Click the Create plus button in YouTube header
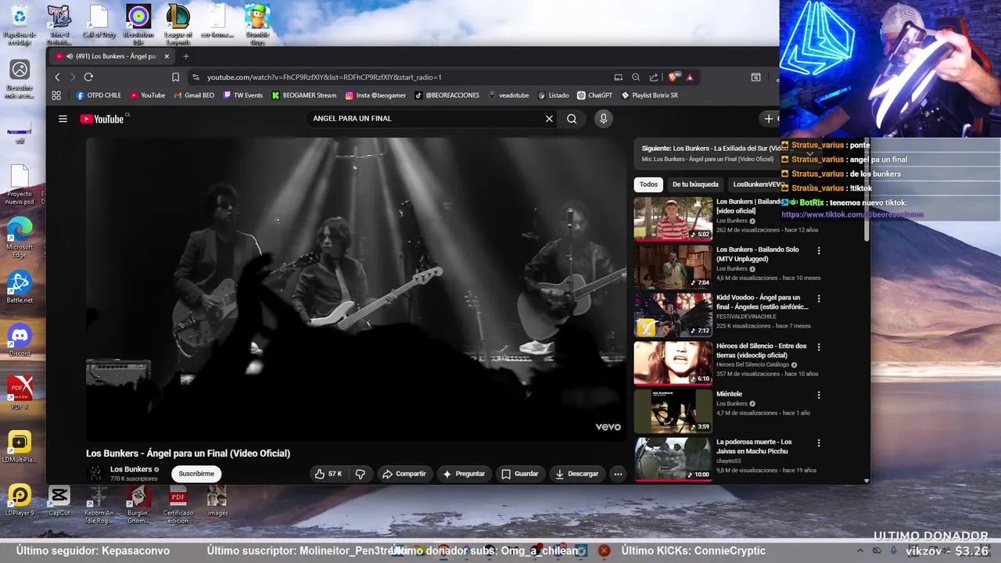The width and height of the screenshot is (1001, 563). tap(769, 119)
